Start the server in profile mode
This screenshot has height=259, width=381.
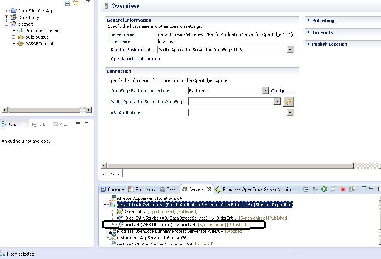(x=333, y=189)
